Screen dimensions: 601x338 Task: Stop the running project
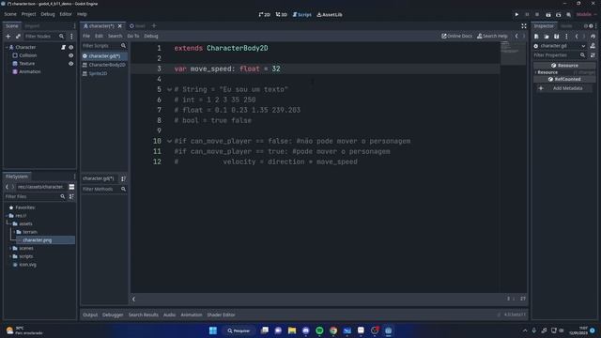[x=537, y=15]
